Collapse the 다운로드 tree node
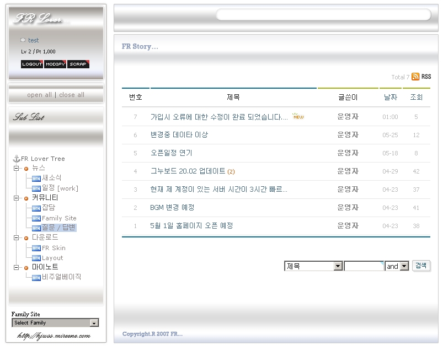The width and height of the screenshot is (443, 346). [x=17, y=237]
